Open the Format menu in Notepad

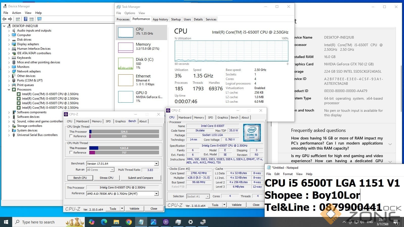[x=288, y=174]
